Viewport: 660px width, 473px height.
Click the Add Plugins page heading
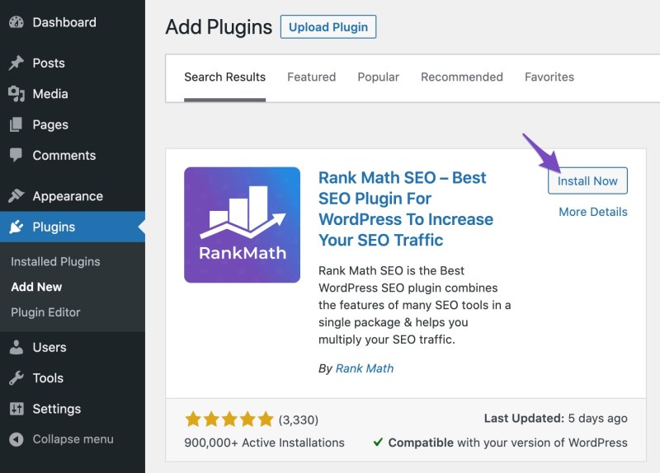(x=219, y=27)
